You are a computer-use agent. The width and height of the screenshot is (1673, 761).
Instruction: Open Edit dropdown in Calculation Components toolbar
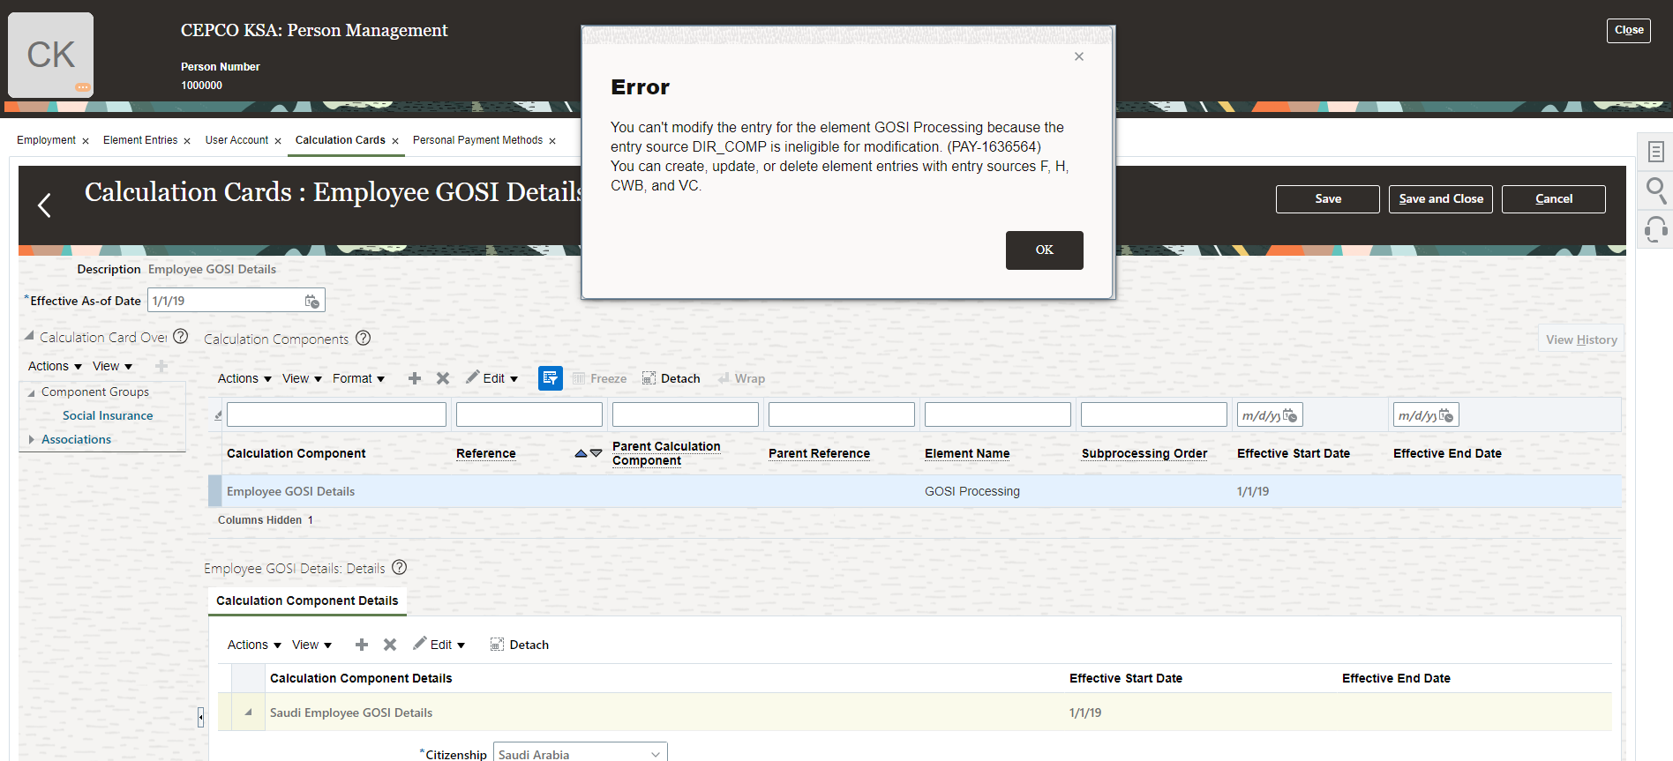click(492, 378)
